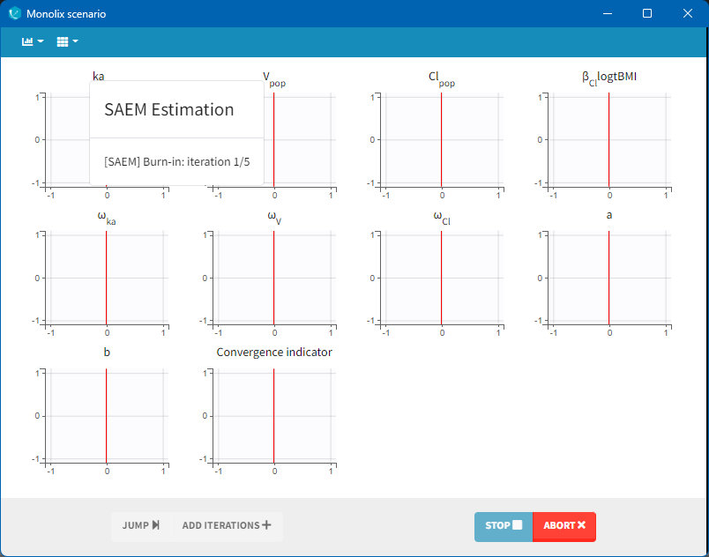Click the ω_V parameter plot
Viewport: 709px width, 557px height.
tap(274, 278)
